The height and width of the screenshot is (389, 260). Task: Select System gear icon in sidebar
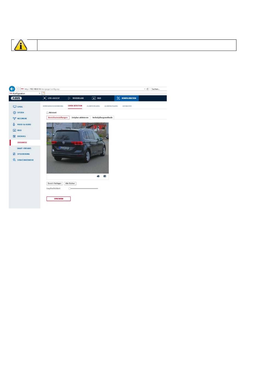tap(15, 113)
